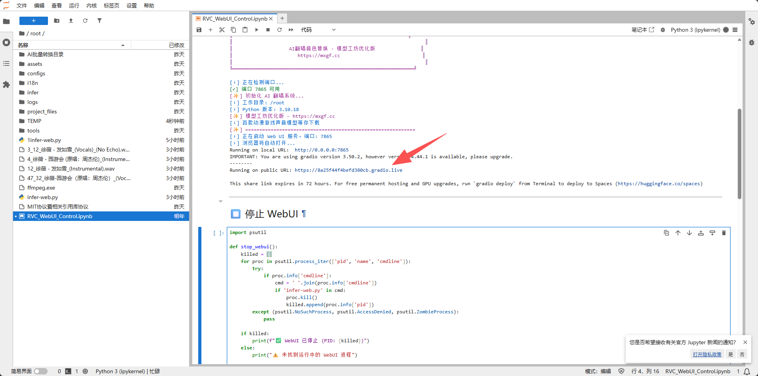Click 是 on the Jupyter news notification
This screenshot has width=758, height=376.
click(x=730, y=354)
